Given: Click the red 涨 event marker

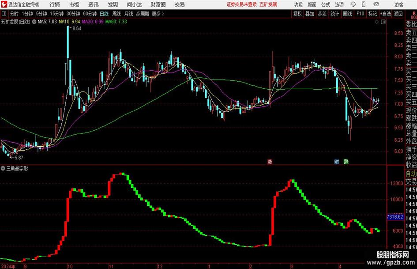Looking at the screenshot, I should pos(270,162).
